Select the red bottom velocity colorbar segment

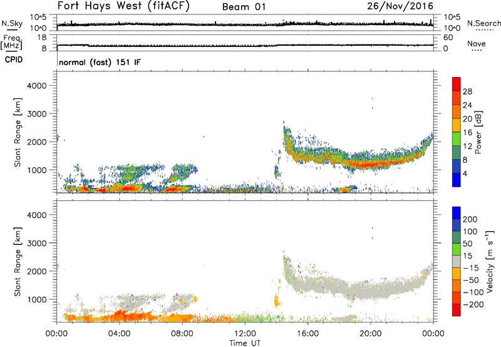pyautogui.click(x=457, y=310)
